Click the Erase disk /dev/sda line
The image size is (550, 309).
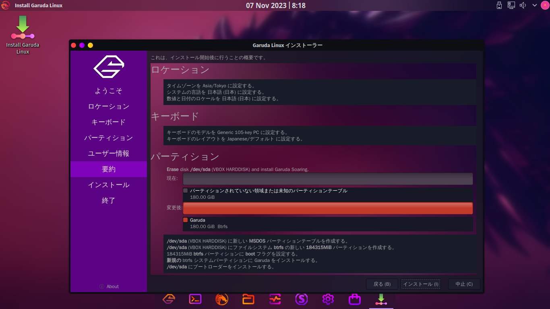pos(238,169)
